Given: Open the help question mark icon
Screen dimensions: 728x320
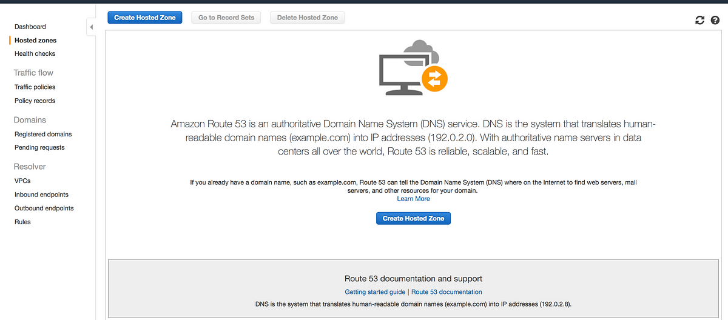Looking at the screenshot, I should tap(715, 20).
